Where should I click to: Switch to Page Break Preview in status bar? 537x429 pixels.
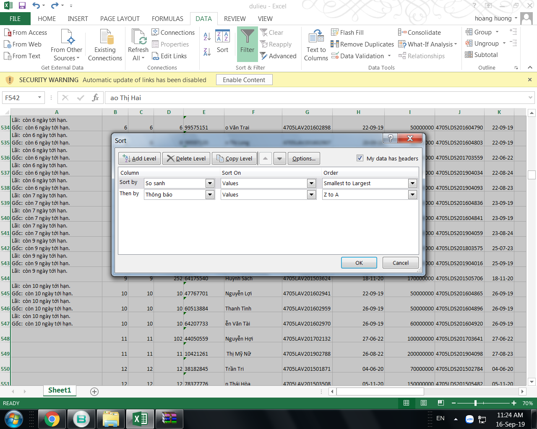(441, 403)
